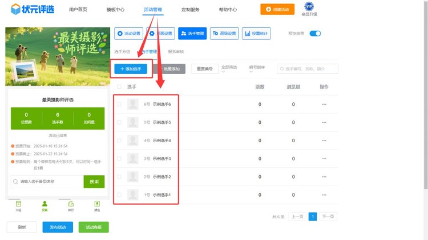
Task: Open the 介绍 tab icon in preview
Action: click(x=18, y=204)
